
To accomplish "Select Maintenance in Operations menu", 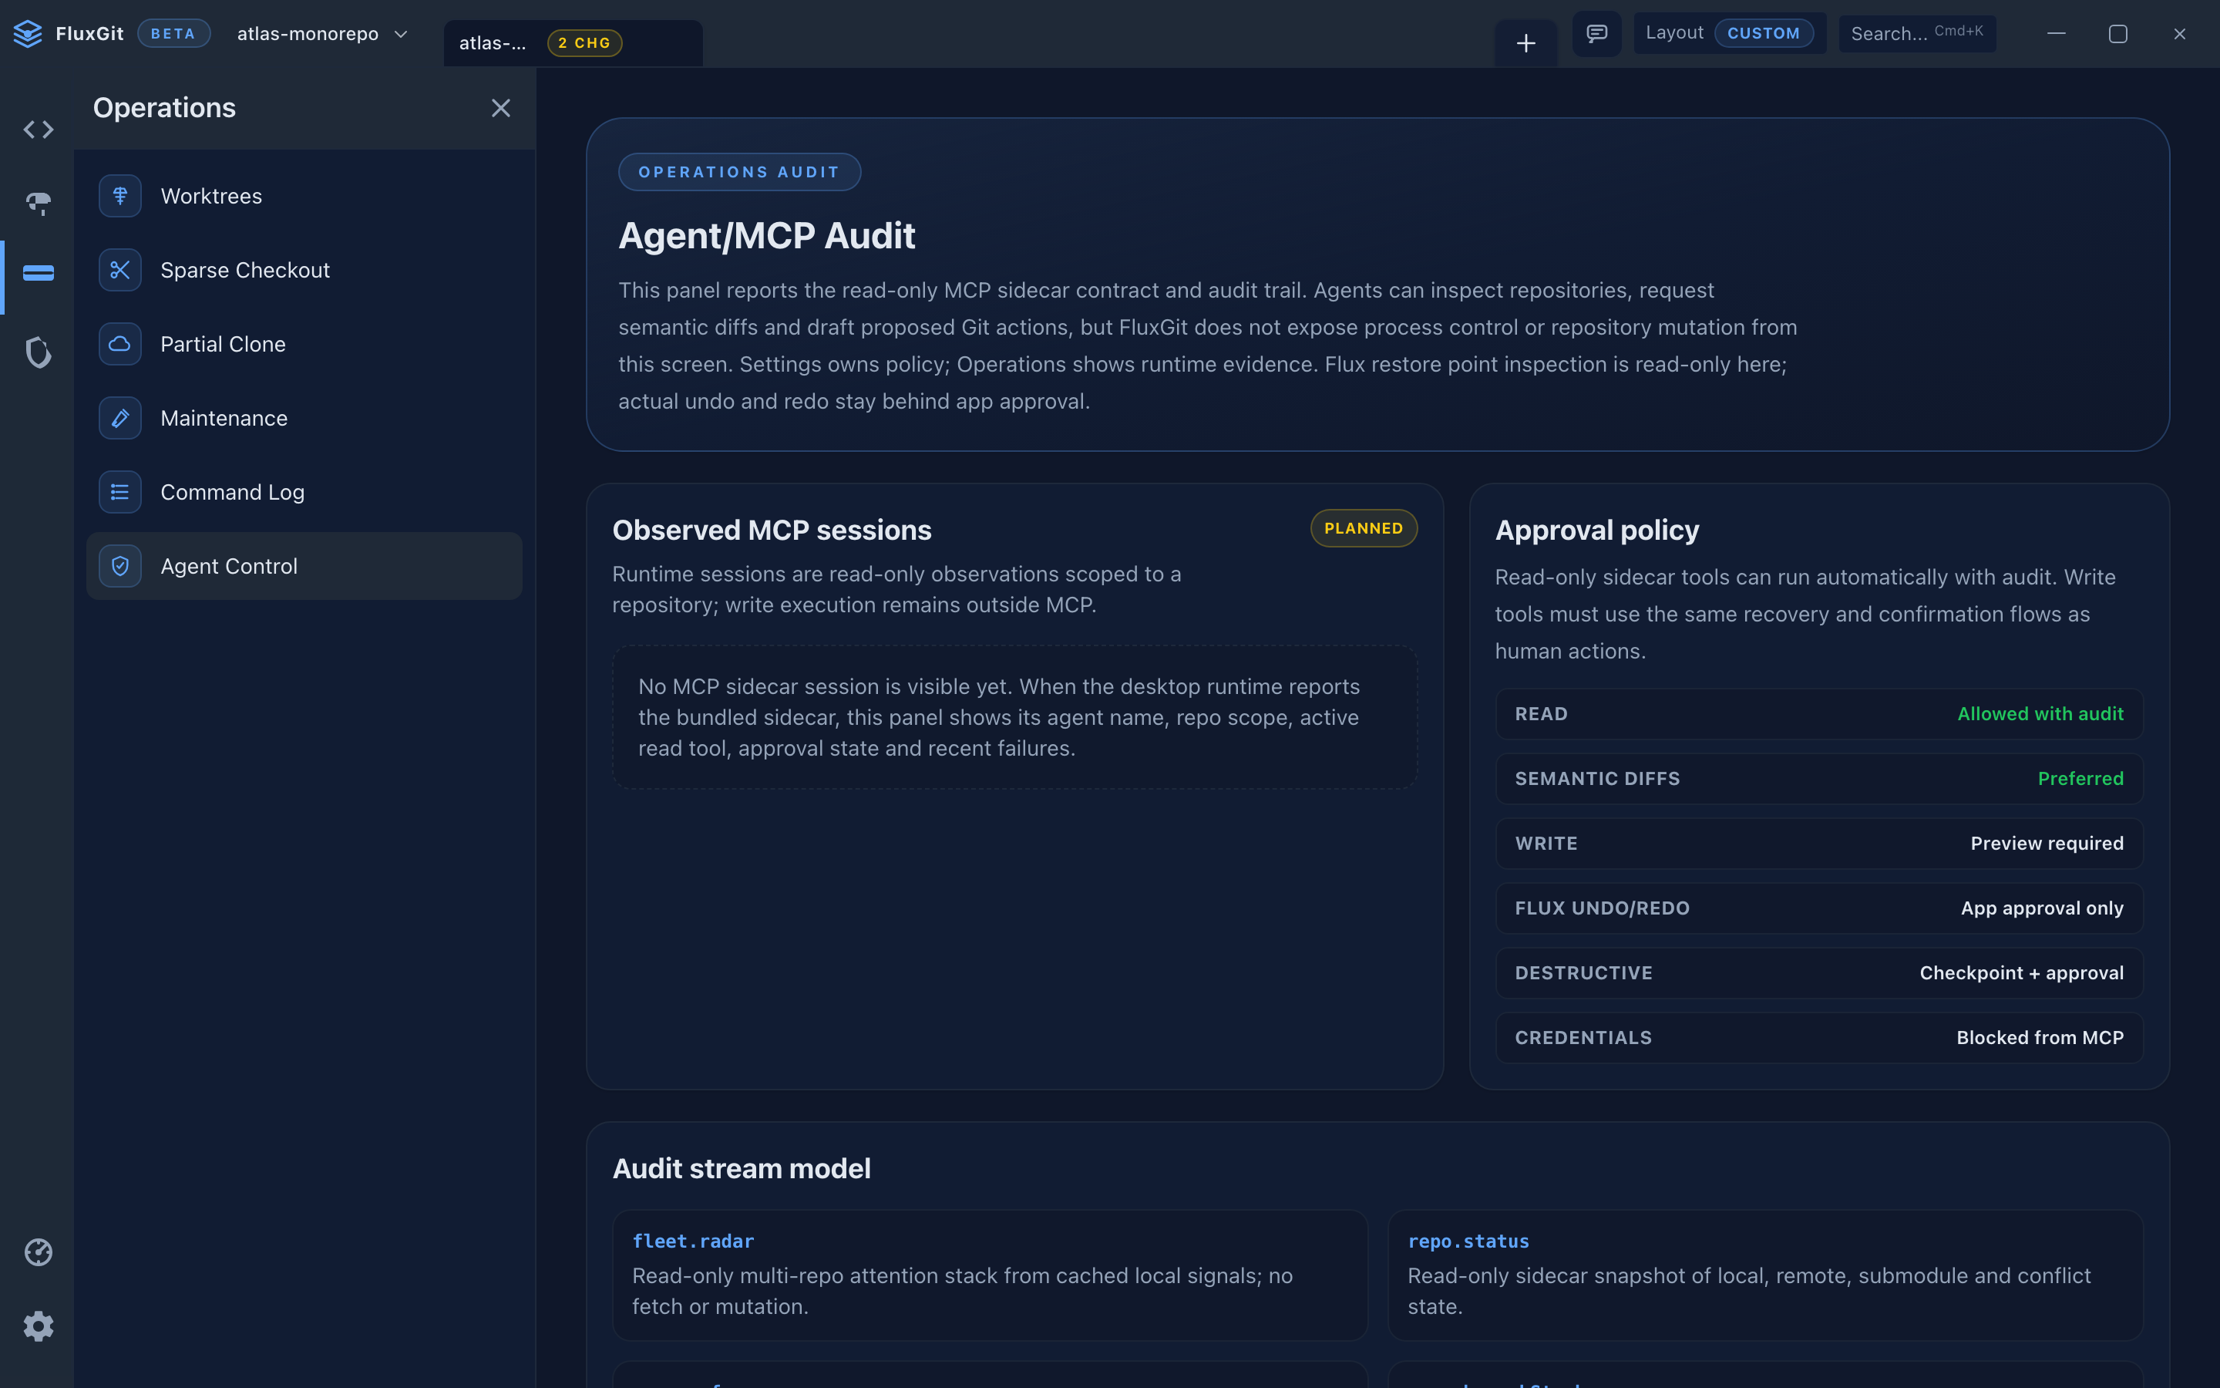I will [304, 418].
